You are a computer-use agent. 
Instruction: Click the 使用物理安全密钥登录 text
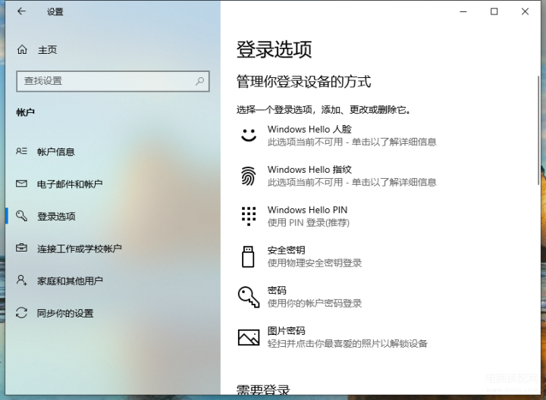click(x=315, y=263)
